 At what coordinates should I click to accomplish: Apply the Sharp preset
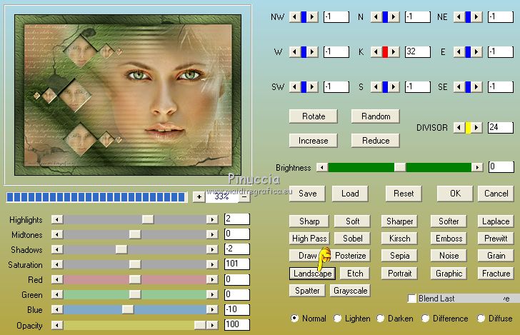pos(309,221)
